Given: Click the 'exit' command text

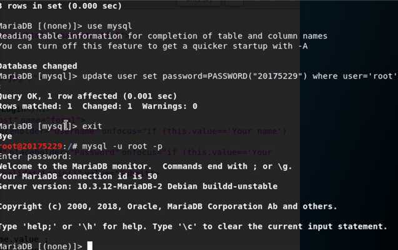Looking at the screenshot, I should [92, 126].
